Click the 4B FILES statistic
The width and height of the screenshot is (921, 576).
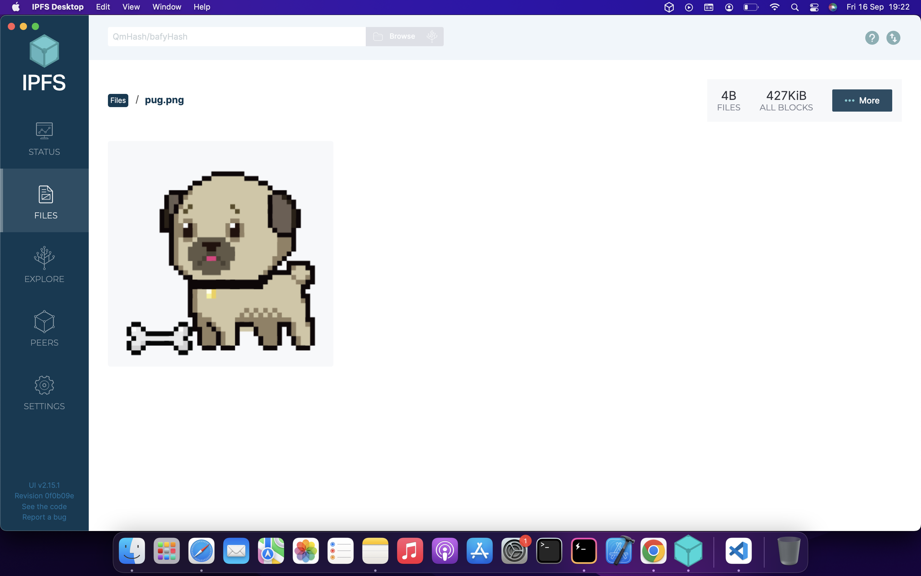[x=729, y=100]
